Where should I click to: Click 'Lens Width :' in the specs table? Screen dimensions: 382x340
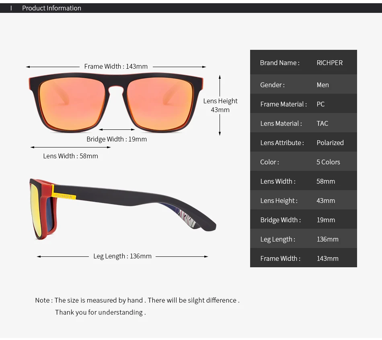click(278, 181)
